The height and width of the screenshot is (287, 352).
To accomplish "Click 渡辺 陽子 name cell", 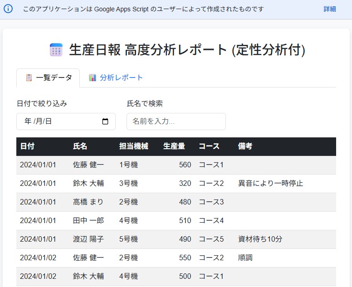I will (x=88, y=239).
